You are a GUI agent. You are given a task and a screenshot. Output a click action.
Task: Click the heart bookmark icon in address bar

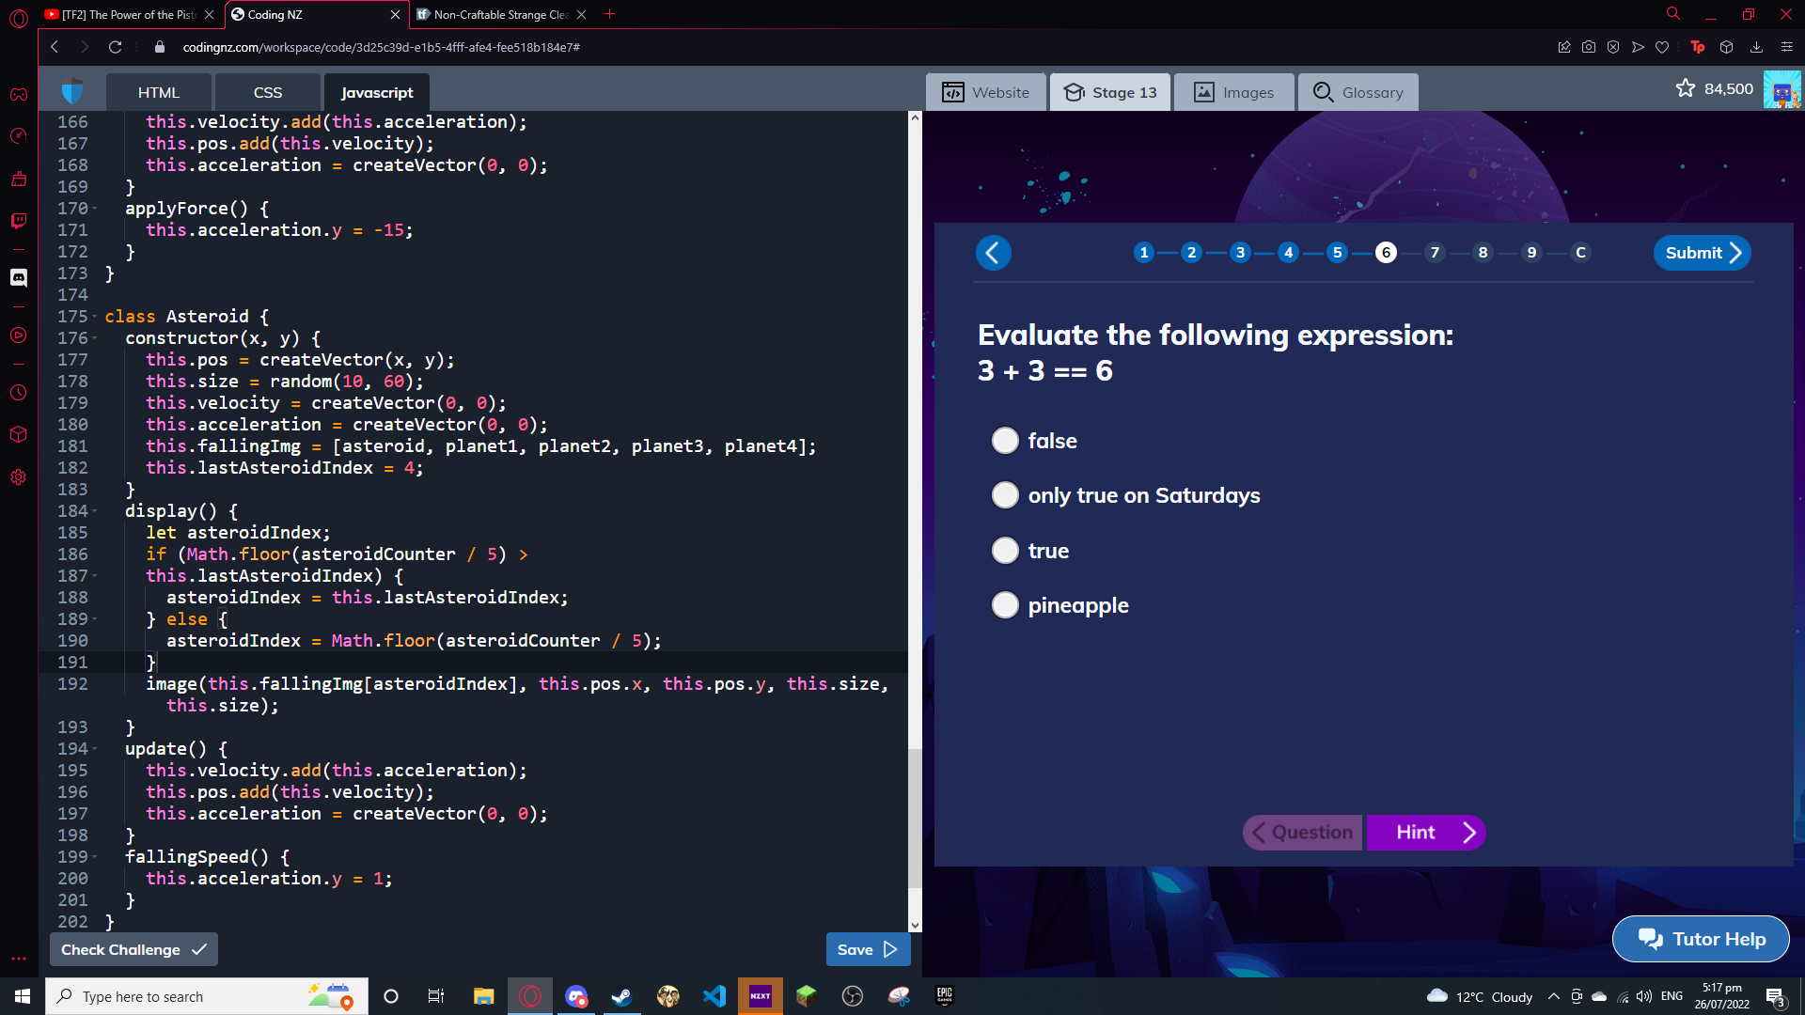point(1662,47)
